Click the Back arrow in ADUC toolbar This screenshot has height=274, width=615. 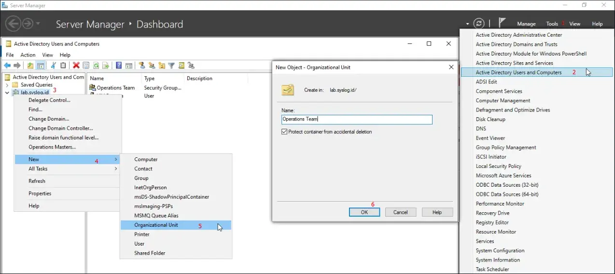point(7,66)
